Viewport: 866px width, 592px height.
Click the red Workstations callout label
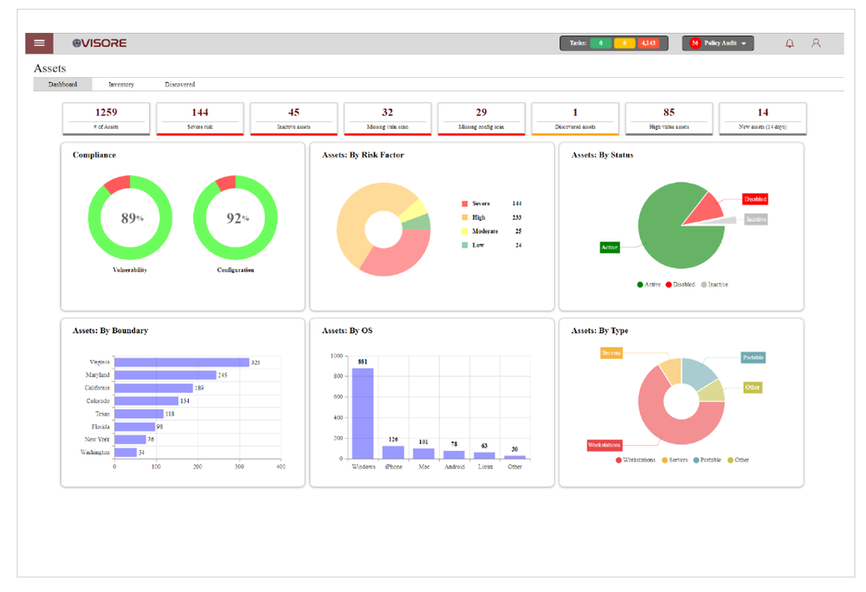(x=604, y=445)
